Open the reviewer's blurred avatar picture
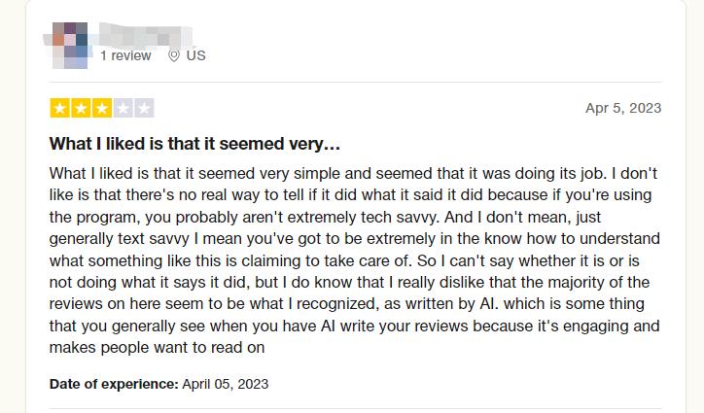704x413 pixels. point(69,46)
